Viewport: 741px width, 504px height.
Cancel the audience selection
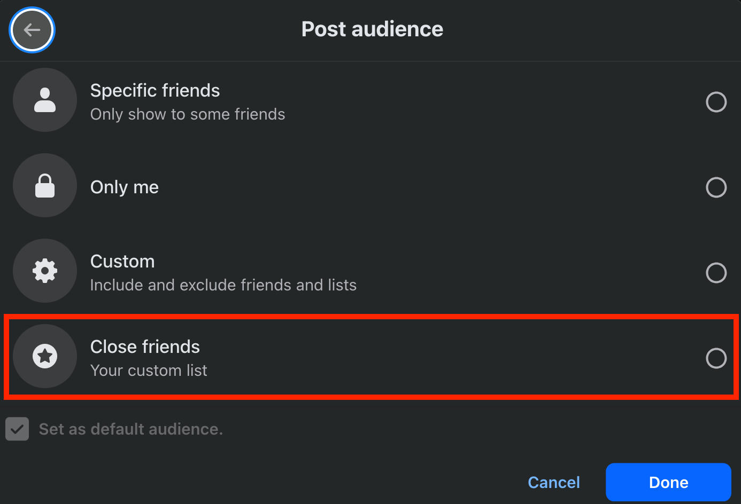point(553,483)
